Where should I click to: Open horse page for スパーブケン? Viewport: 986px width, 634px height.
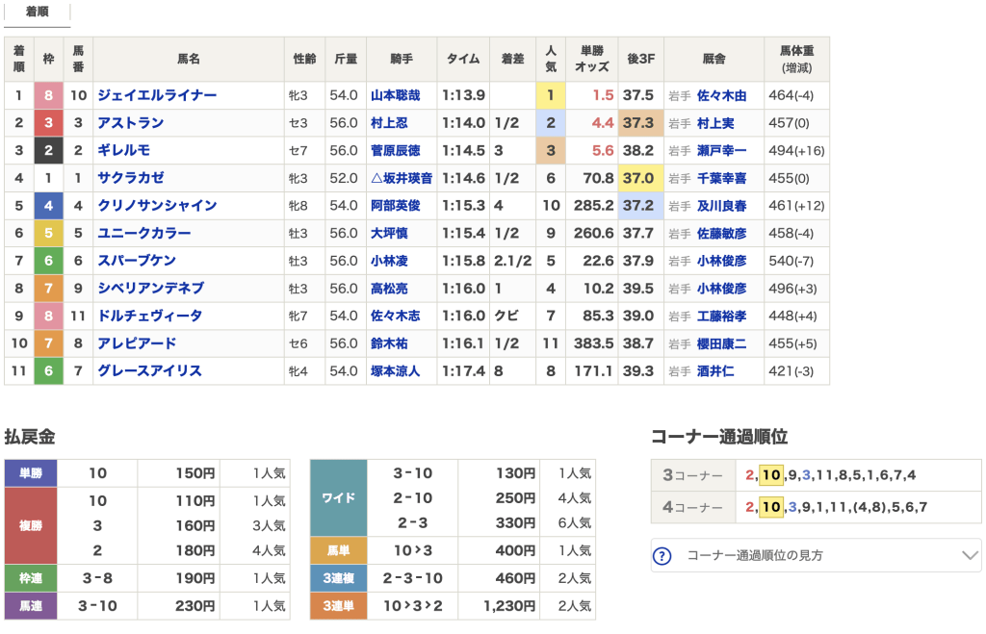[137, 261]
